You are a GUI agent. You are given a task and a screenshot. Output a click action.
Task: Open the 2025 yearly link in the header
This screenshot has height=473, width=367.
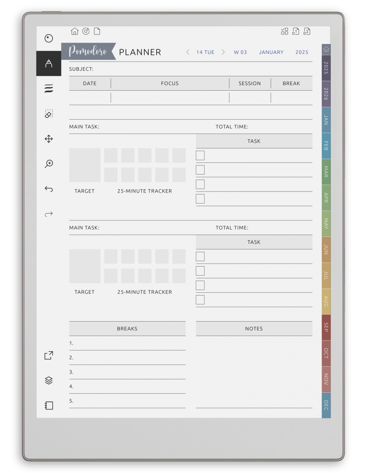point(302,52)
